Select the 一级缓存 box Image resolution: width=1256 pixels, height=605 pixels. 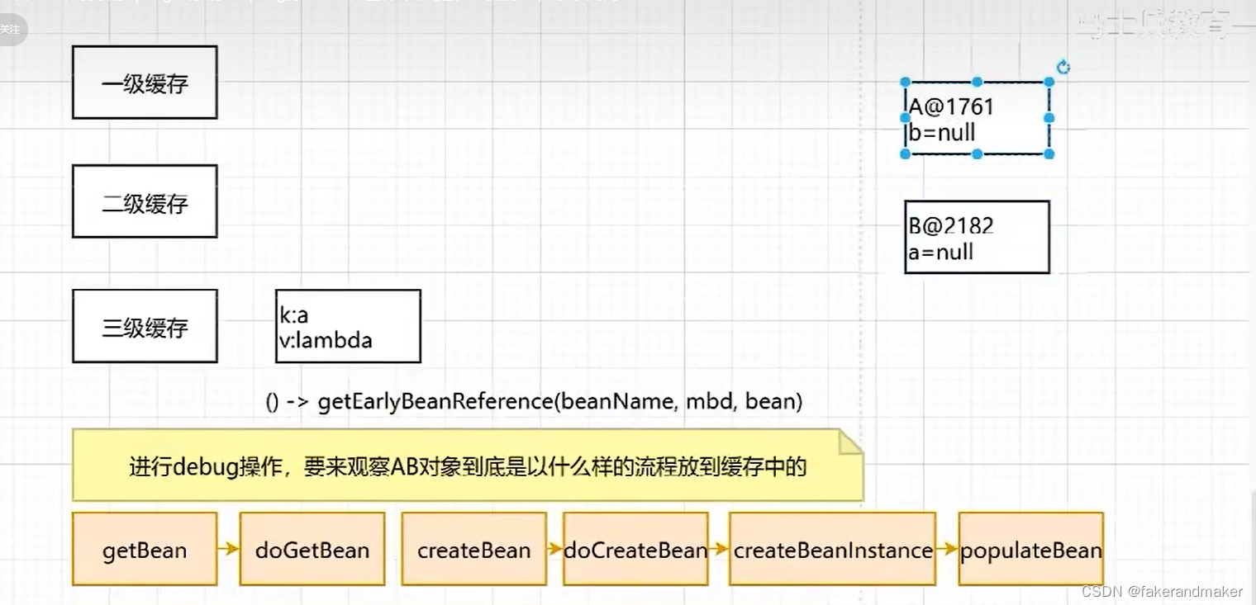point(145,83)
